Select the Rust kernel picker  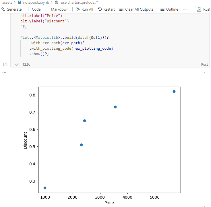[x=204, y=9]
